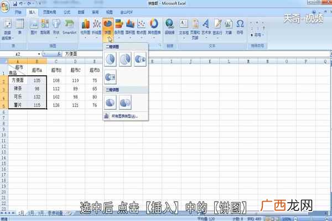This screenshot has width=332, height=221.
Task: Expand the Name Box dropdown arrow
Action: coord(39,54)
